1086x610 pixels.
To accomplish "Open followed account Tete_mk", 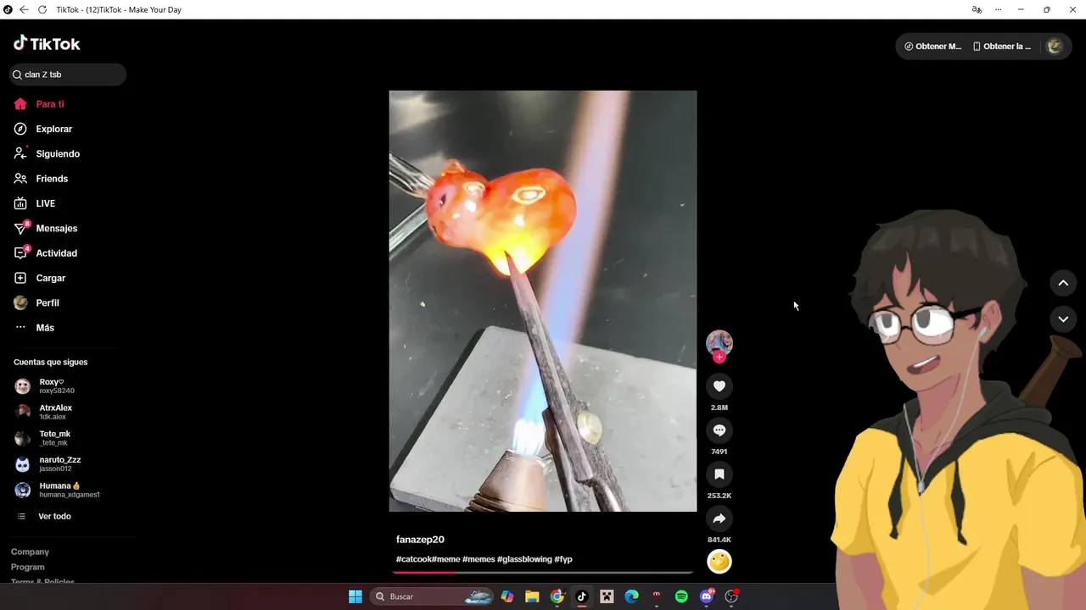I will coord(56,438).
